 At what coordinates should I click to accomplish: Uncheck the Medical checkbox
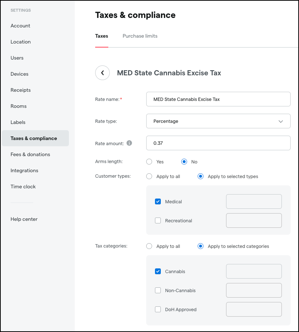coord(158,201)
